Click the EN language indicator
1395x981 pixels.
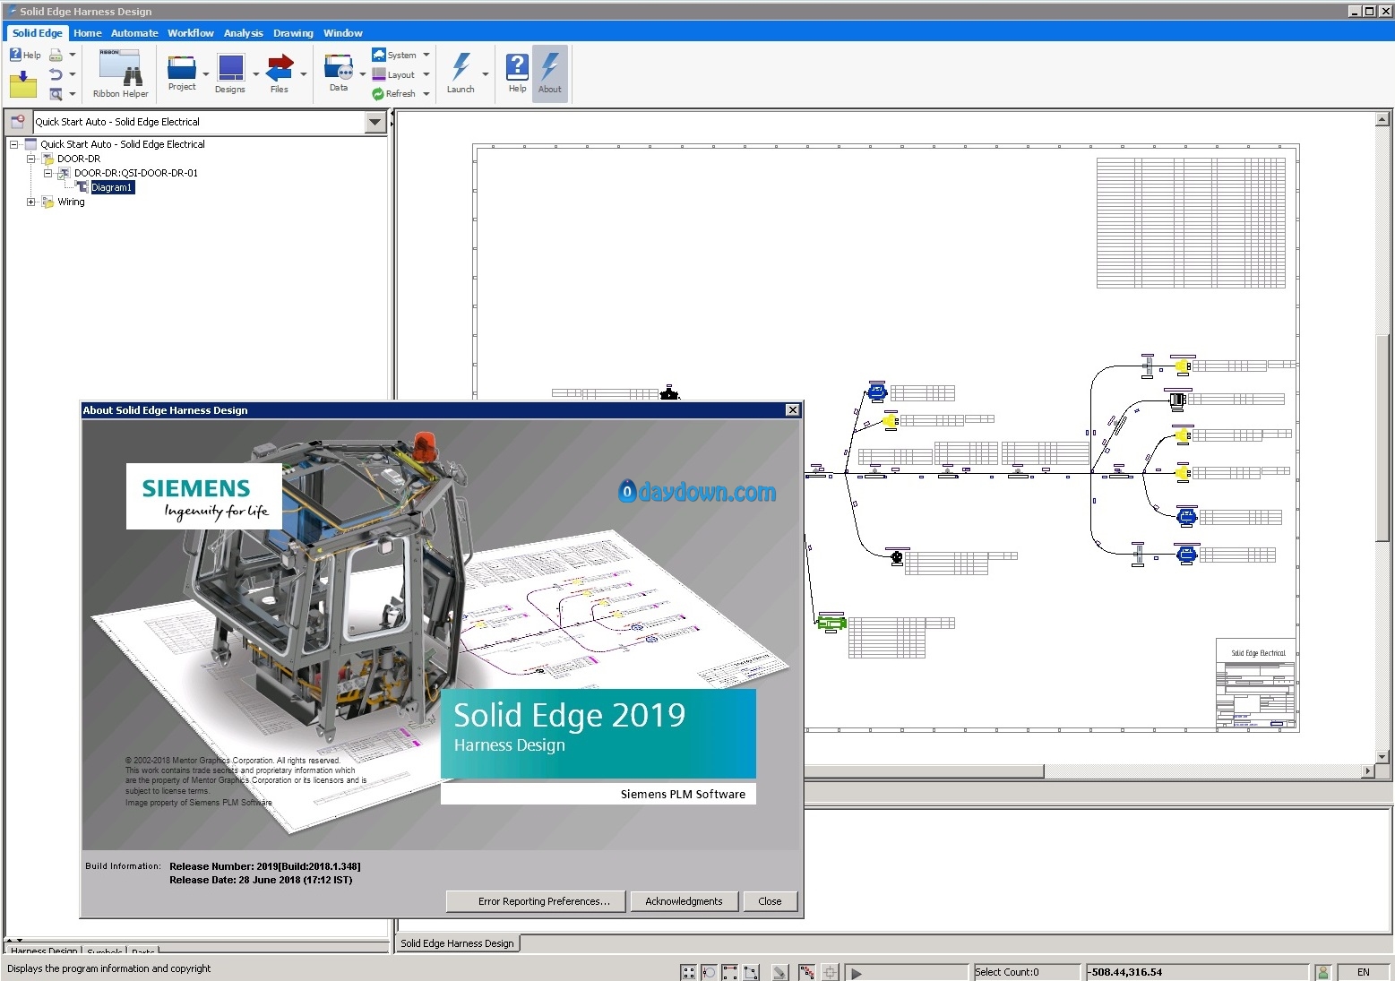[1363, 972]
